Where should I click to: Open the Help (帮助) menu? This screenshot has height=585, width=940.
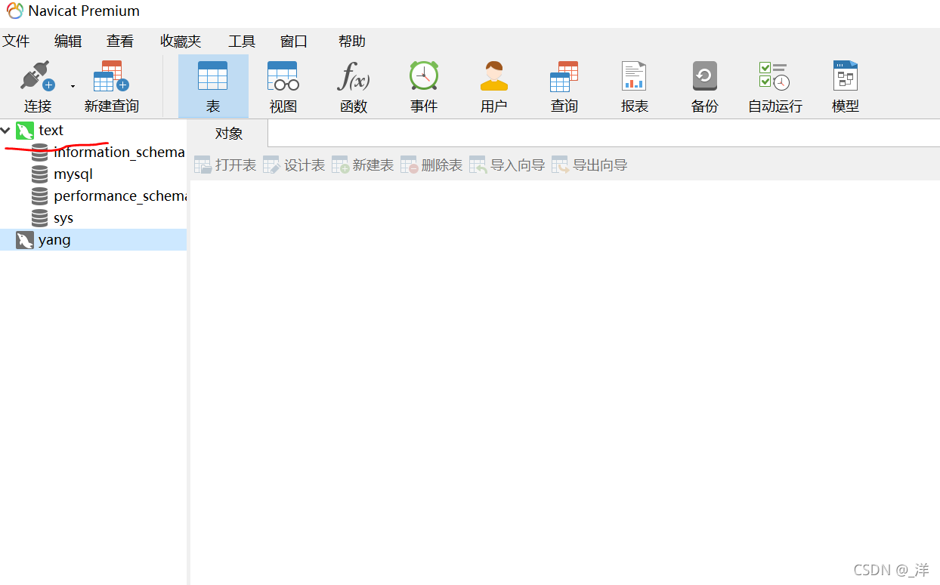(352, 42)
